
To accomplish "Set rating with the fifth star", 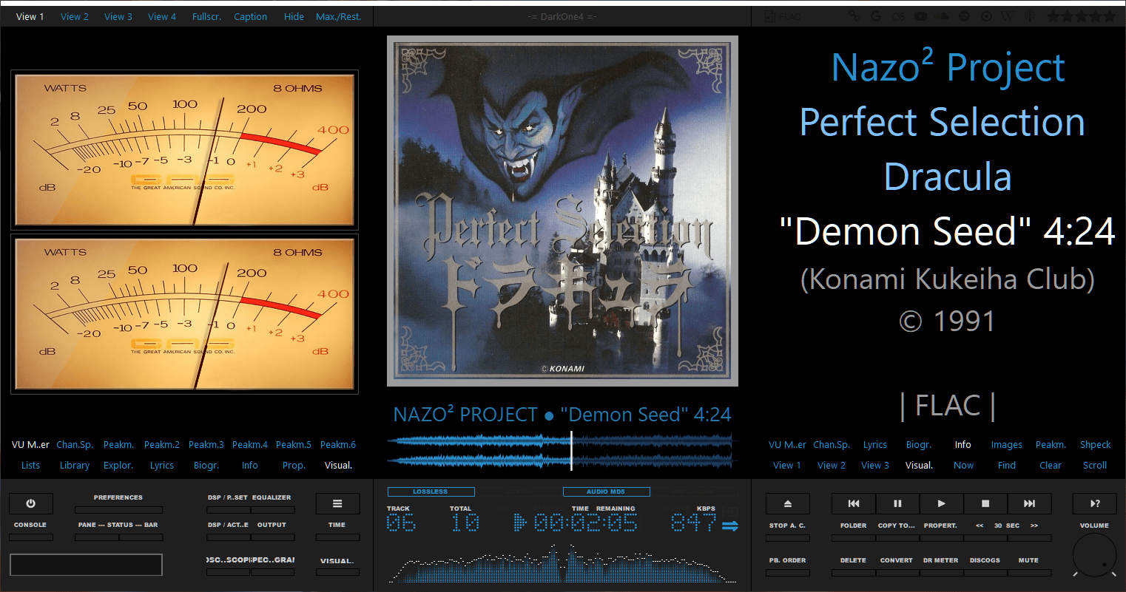I will tap(1109, 16).
